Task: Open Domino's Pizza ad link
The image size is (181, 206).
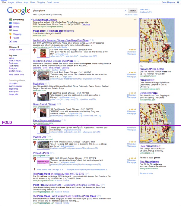Action: (148, 93)
